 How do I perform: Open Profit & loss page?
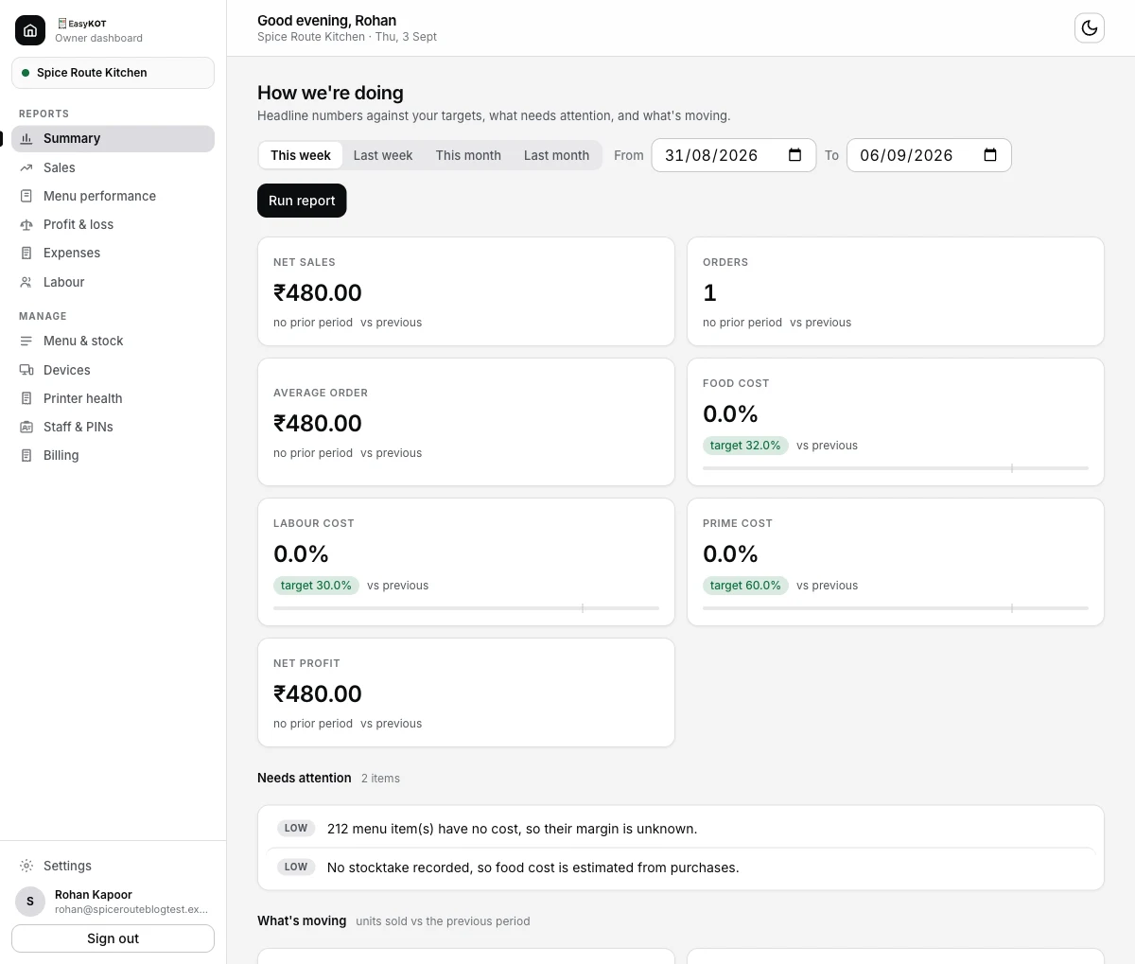(113, 224)
